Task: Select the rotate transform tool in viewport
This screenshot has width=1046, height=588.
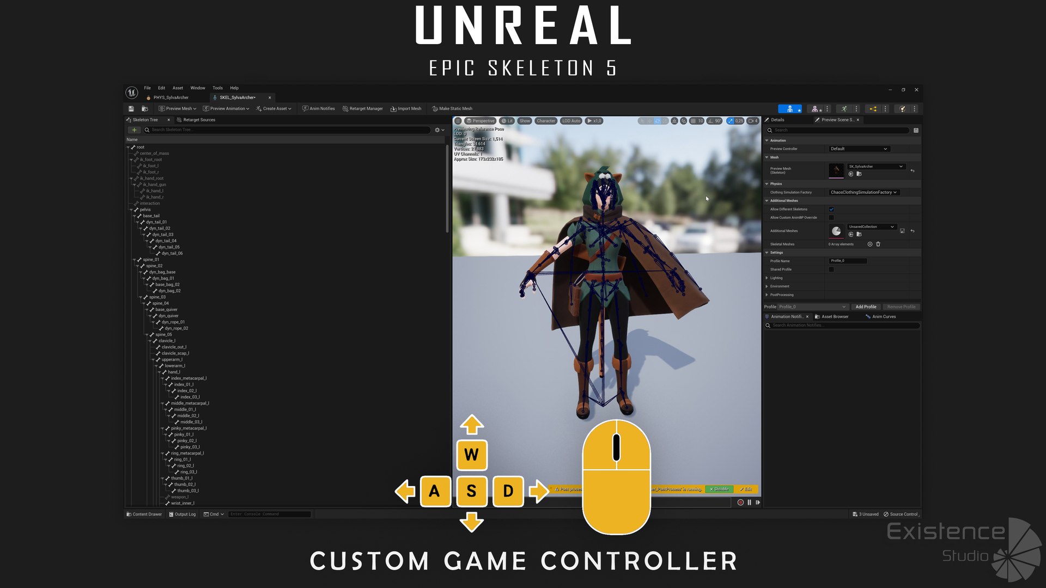Action: pos(658,121)
